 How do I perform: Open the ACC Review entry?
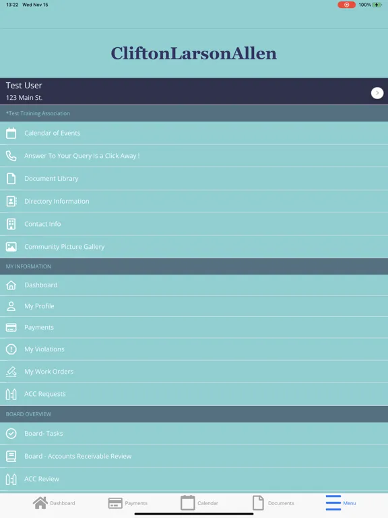point(194,479)
